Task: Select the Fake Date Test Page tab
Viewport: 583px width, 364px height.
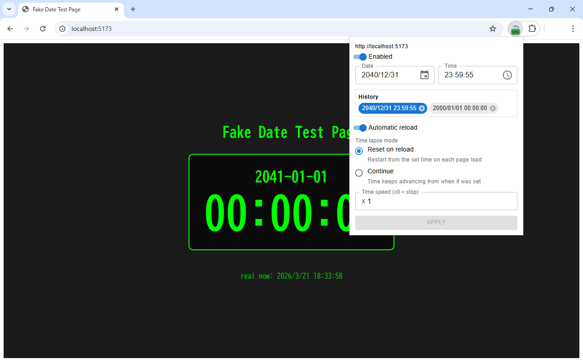Action: (x=71, y=9)
